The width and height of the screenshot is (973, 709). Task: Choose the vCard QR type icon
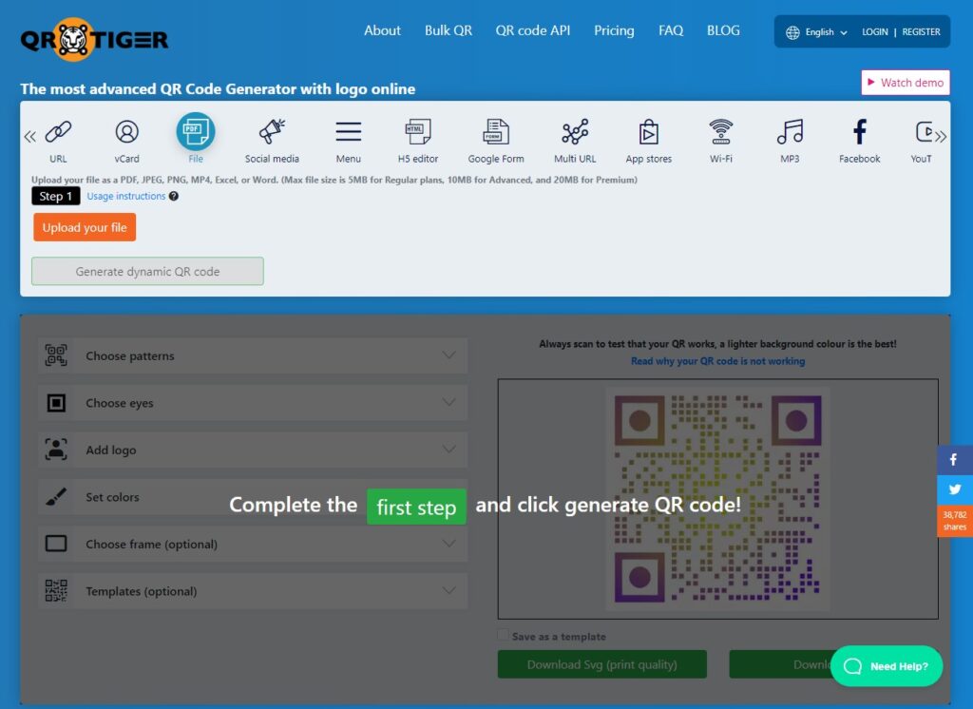click(x=126, y=132)
